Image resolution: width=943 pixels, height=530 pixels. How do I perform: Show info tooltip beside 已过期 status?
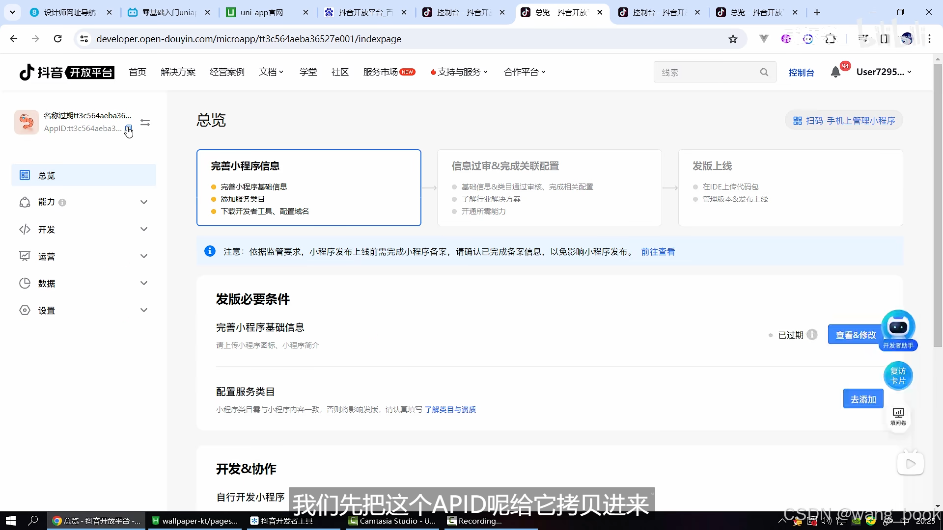pyautogui.click(x=812, y=335)
